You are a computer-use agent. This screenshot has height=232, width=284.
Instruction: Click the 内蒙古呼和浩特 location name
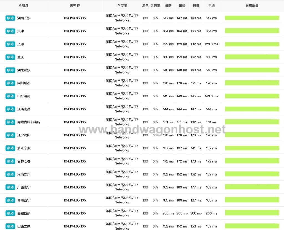[29, 122]
